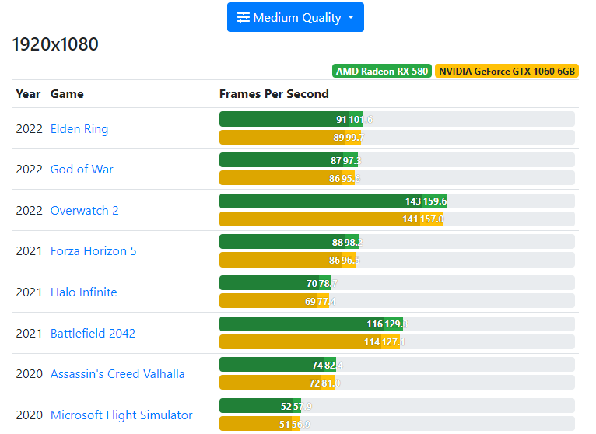Open the Forza Horizon 5 link
This screenshot has height=434, width=596.
click(x=93, y=251)
